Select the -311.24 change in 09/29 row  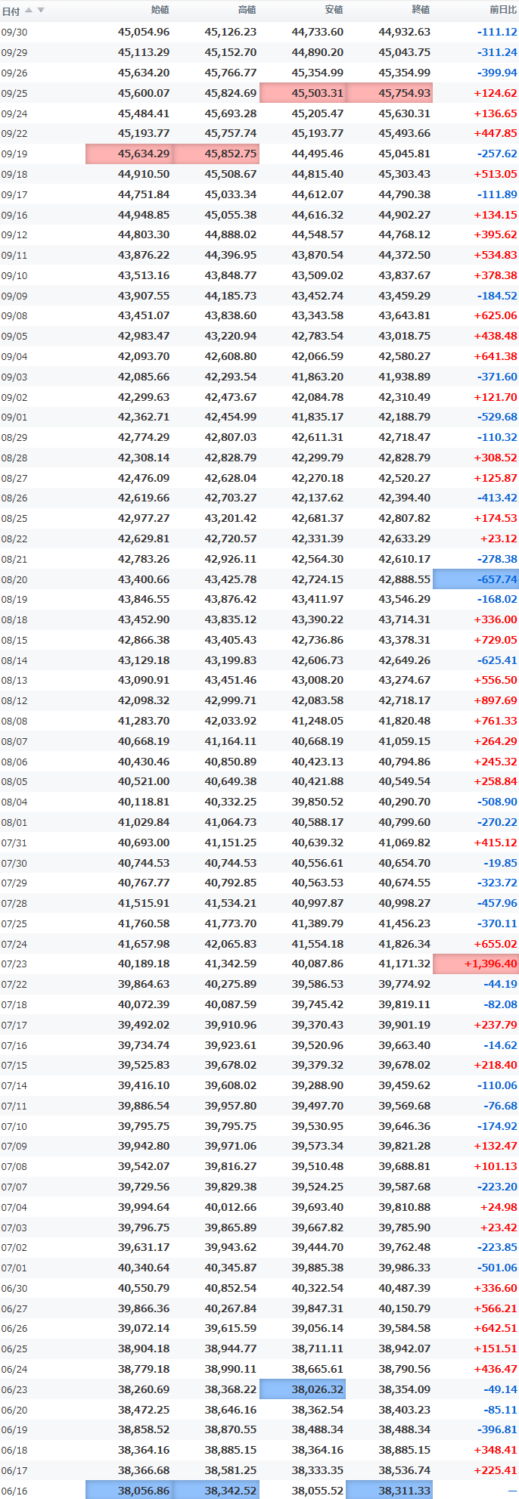click(x=497, y=52)
